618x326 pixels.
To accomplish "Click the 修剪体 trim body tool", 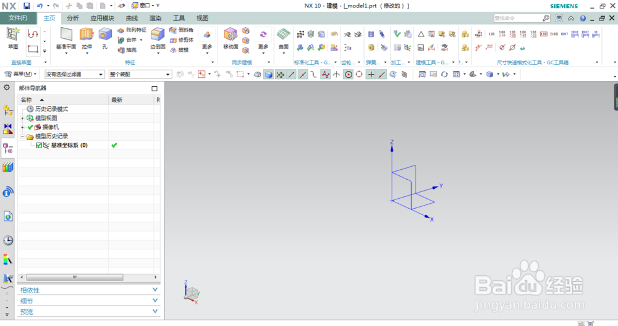I will [x=181, y=40].
